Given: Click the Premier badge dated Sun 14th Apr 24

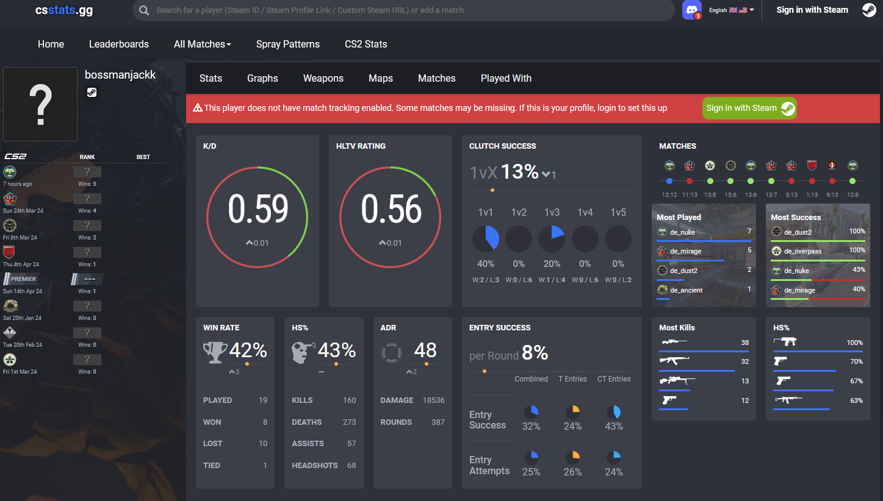Looking at the screenshot, I should (20, 279).
